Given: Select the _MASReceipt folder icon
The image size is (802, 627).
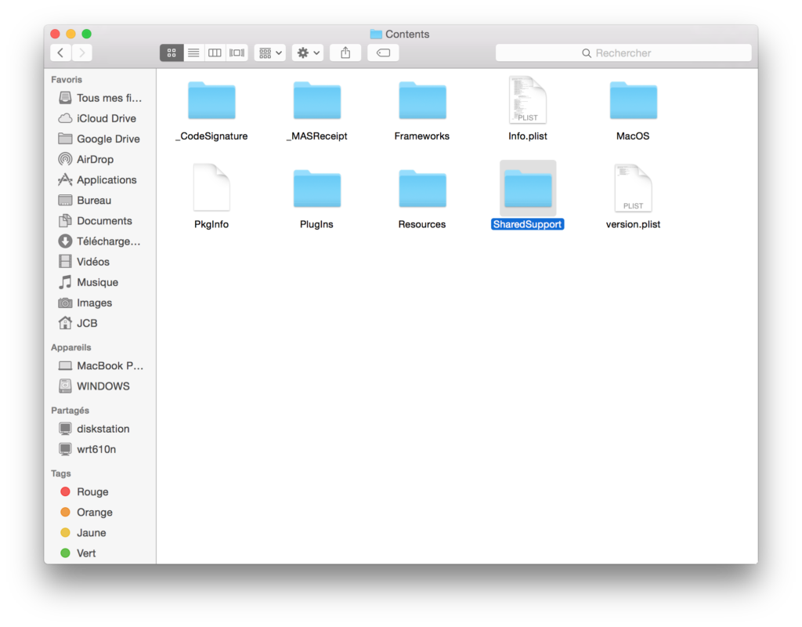Looking at the screenshot, I should tap(316, 101).
